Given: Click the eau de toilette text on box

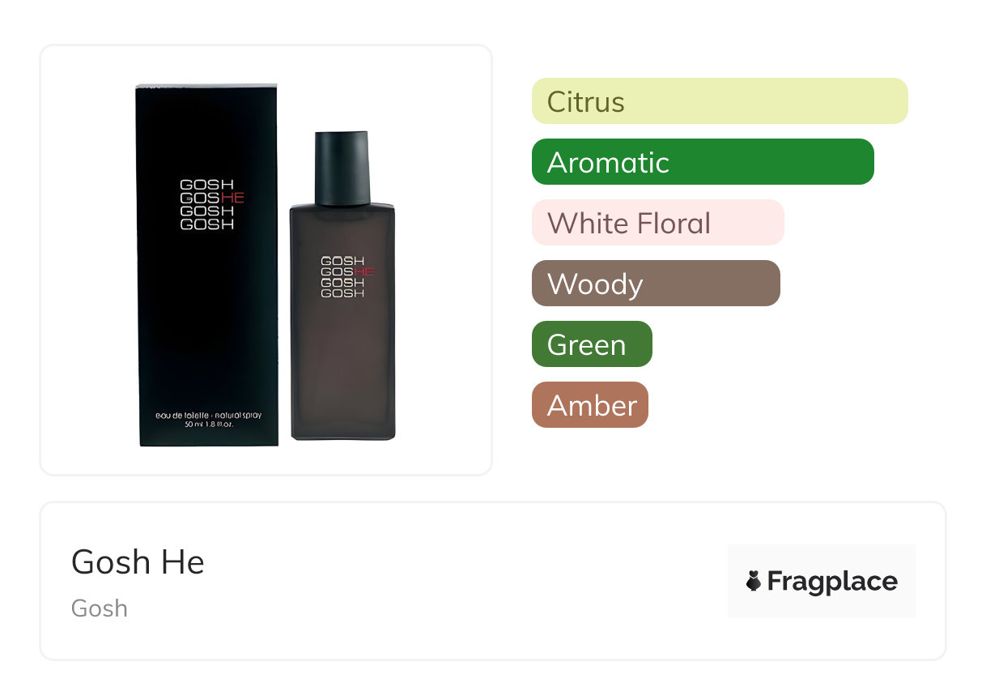Looking at the screenshot, I should pos(208,415).
